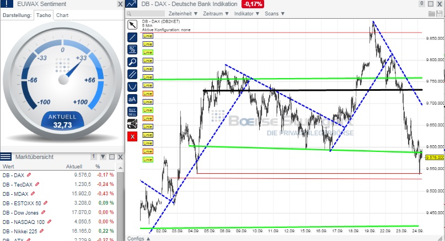Sort by the % column header
The height and width of the screenshot is (241, 445).
tap(98, 167)
